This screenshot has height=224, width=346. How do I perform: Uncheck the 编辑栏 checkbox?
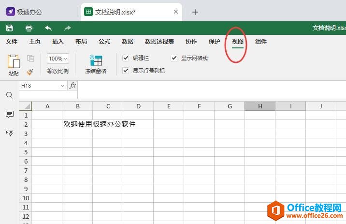coord(126,58)
